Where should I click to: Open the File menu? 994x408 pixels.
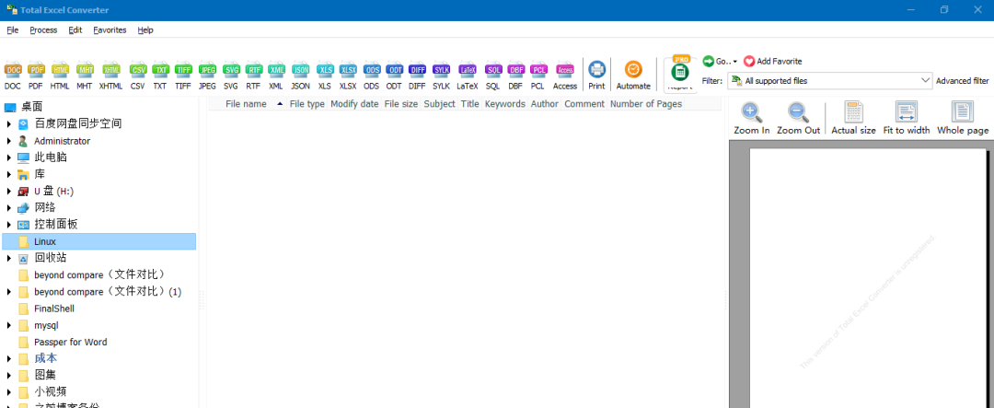(x=13, y=29)
